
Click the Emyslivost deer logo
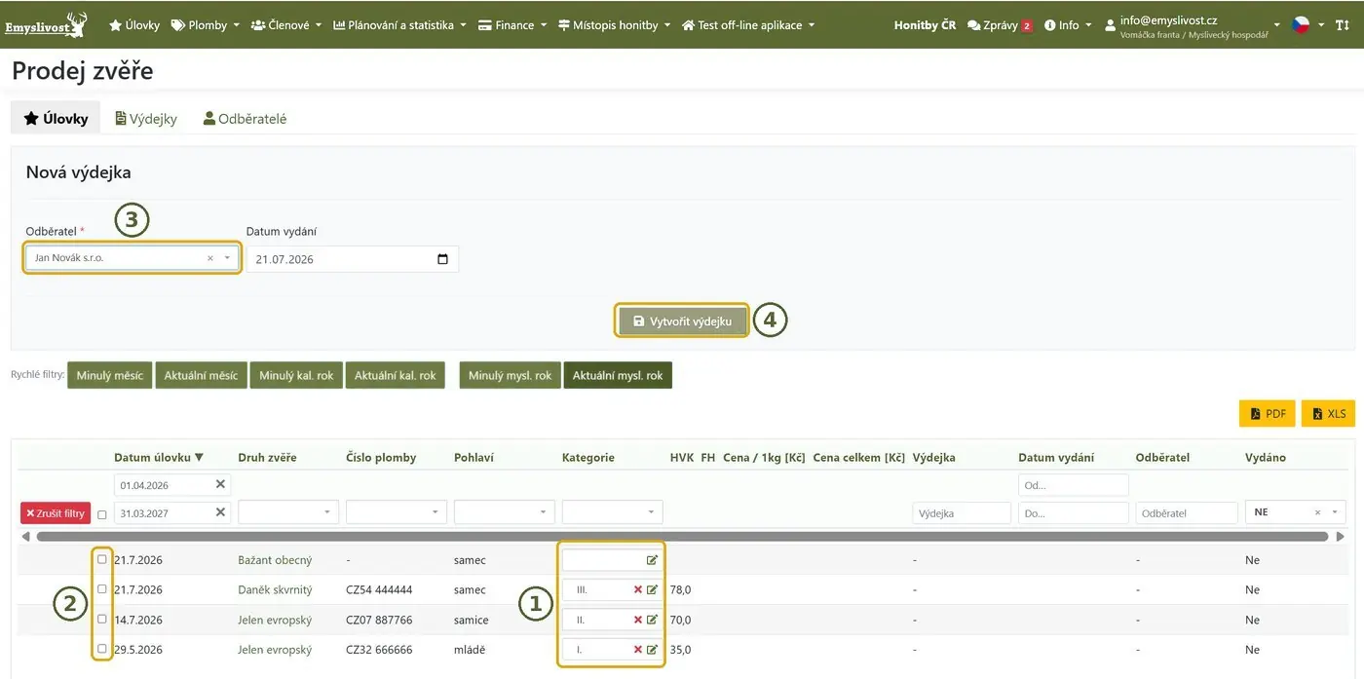pyautogui.click(x=46, y=24)
